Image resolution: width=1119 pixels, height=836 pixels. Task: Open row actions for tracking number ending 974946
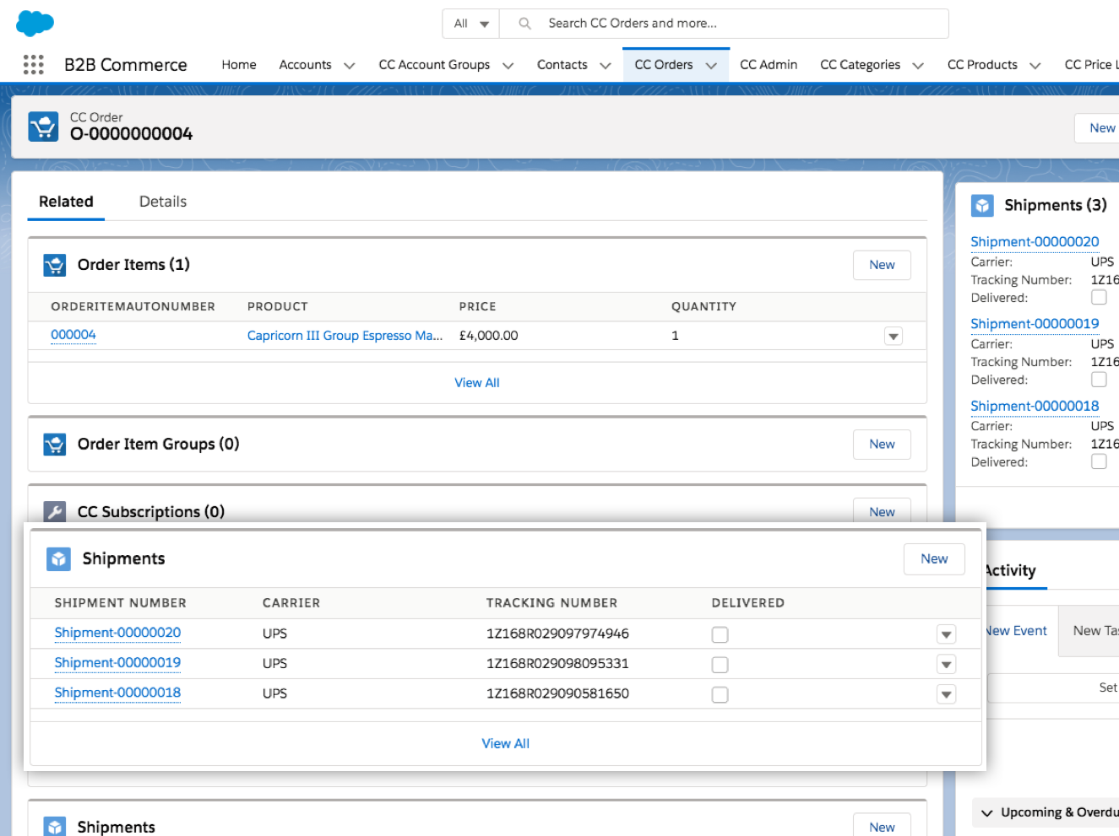click(x=946, y=634)
